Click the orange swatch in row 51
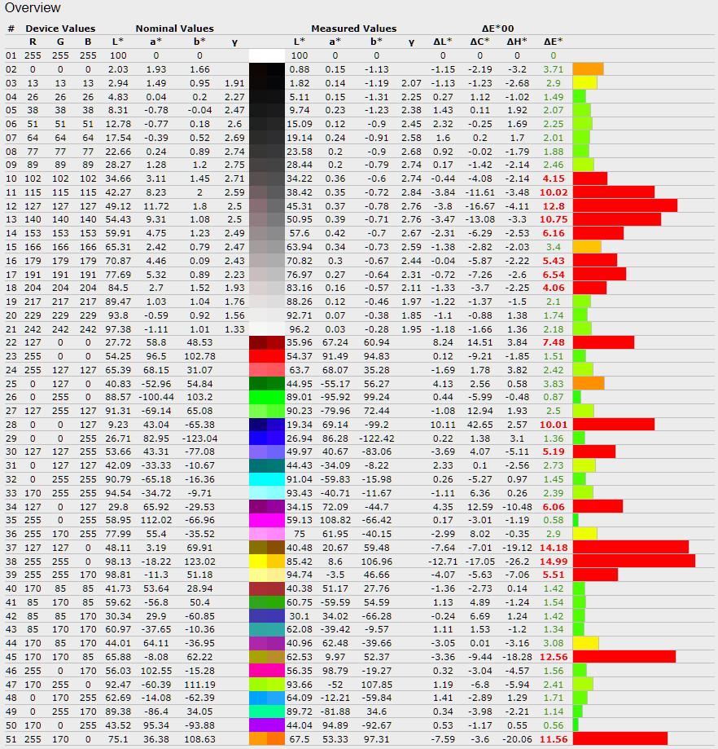This screenshot has width=718, height=749. 266,738
